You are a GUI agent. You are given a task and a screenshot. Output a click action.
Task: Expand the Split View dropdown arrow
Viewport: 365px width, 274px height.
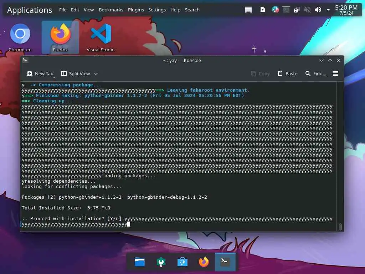[96, 73]
